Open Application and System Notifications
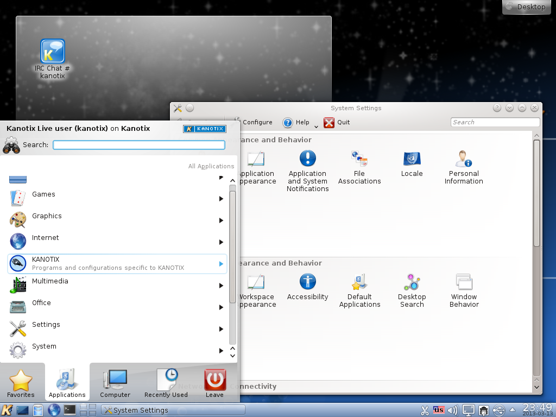556x417 pixels. pyautogui.click(x=307, y=171)
